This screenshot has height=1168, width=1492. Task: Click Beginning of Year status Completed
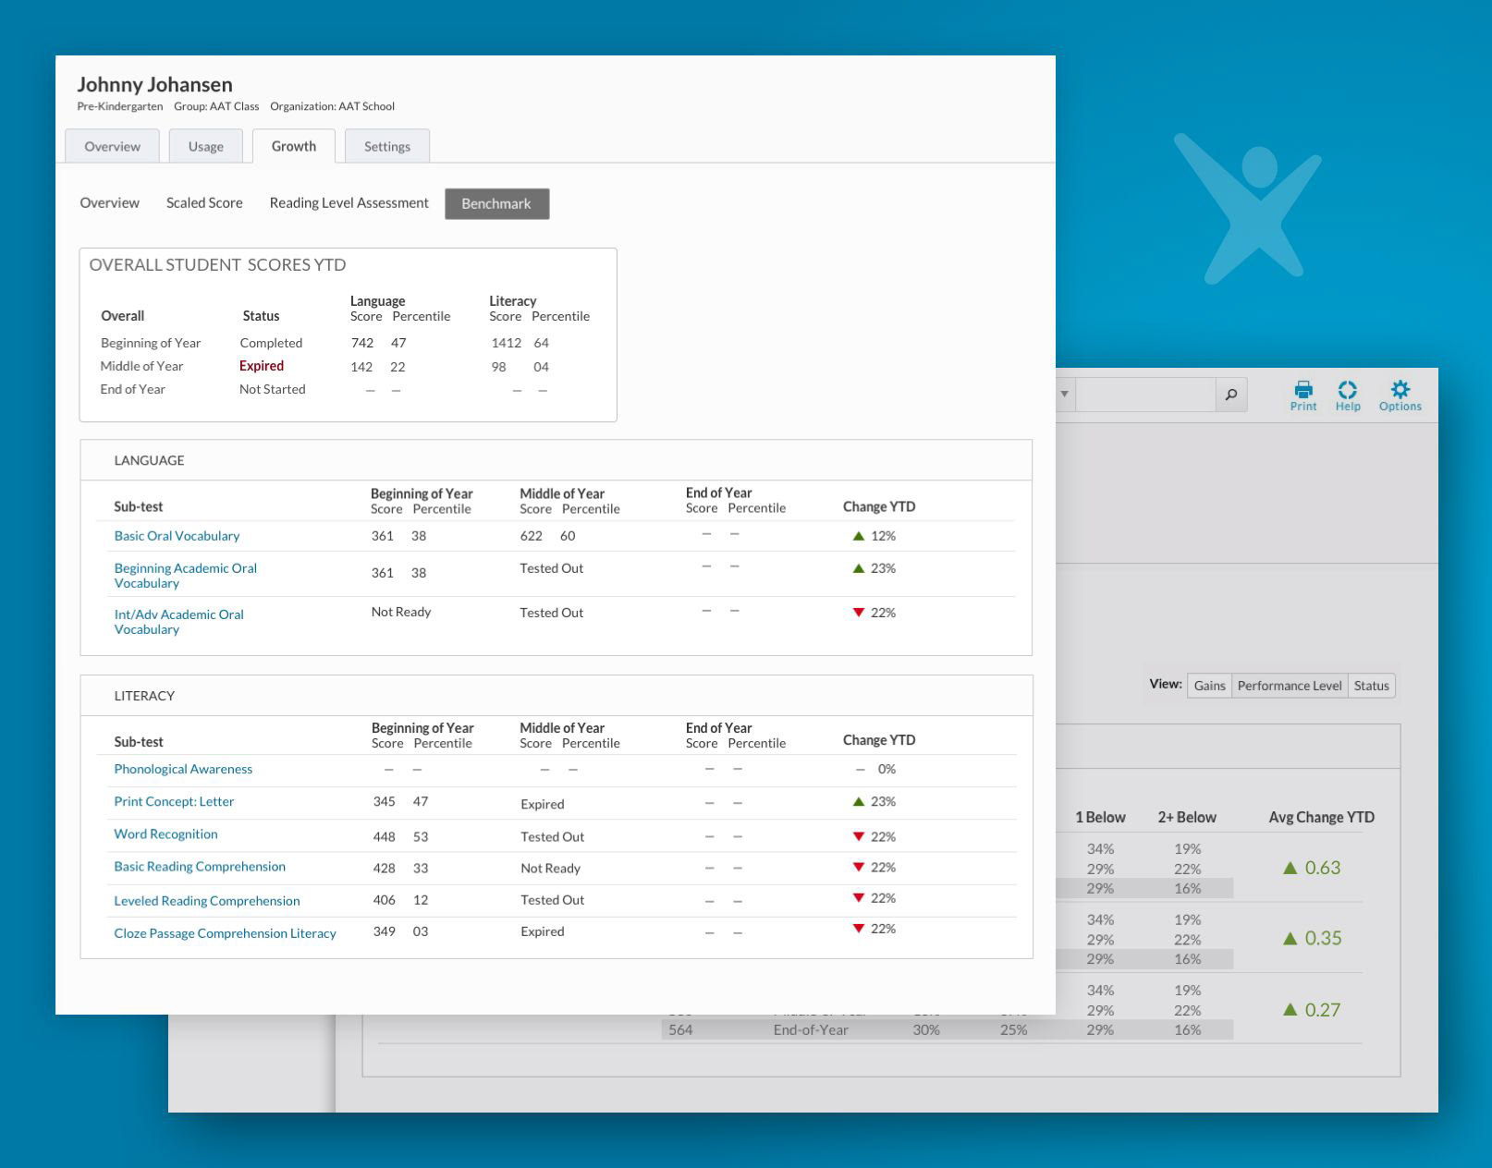[271, 343]
